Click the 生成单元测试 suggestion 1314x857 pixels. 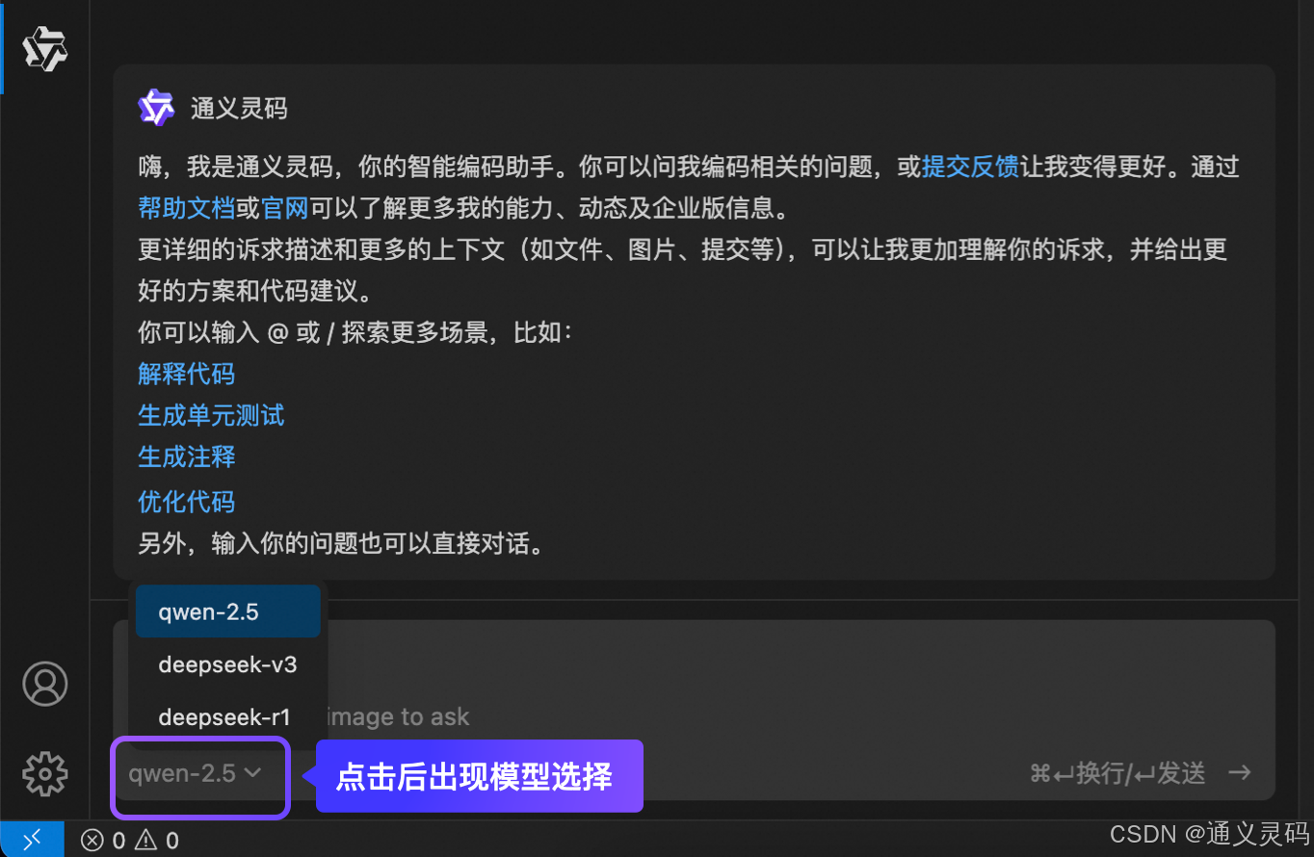[x=211, y=415]
